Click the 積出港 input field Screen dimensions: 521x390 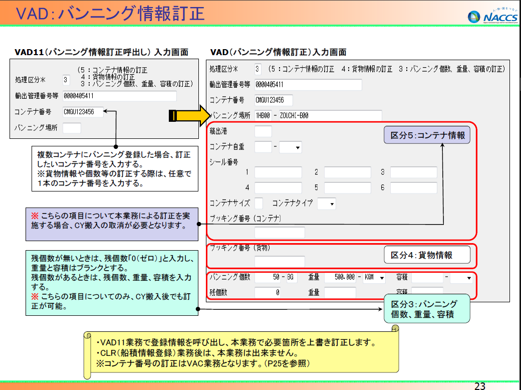coord(263,132)
